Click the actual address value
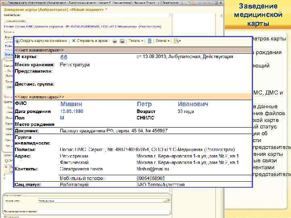Screen dimensions: 291x218 click(188, 163)
